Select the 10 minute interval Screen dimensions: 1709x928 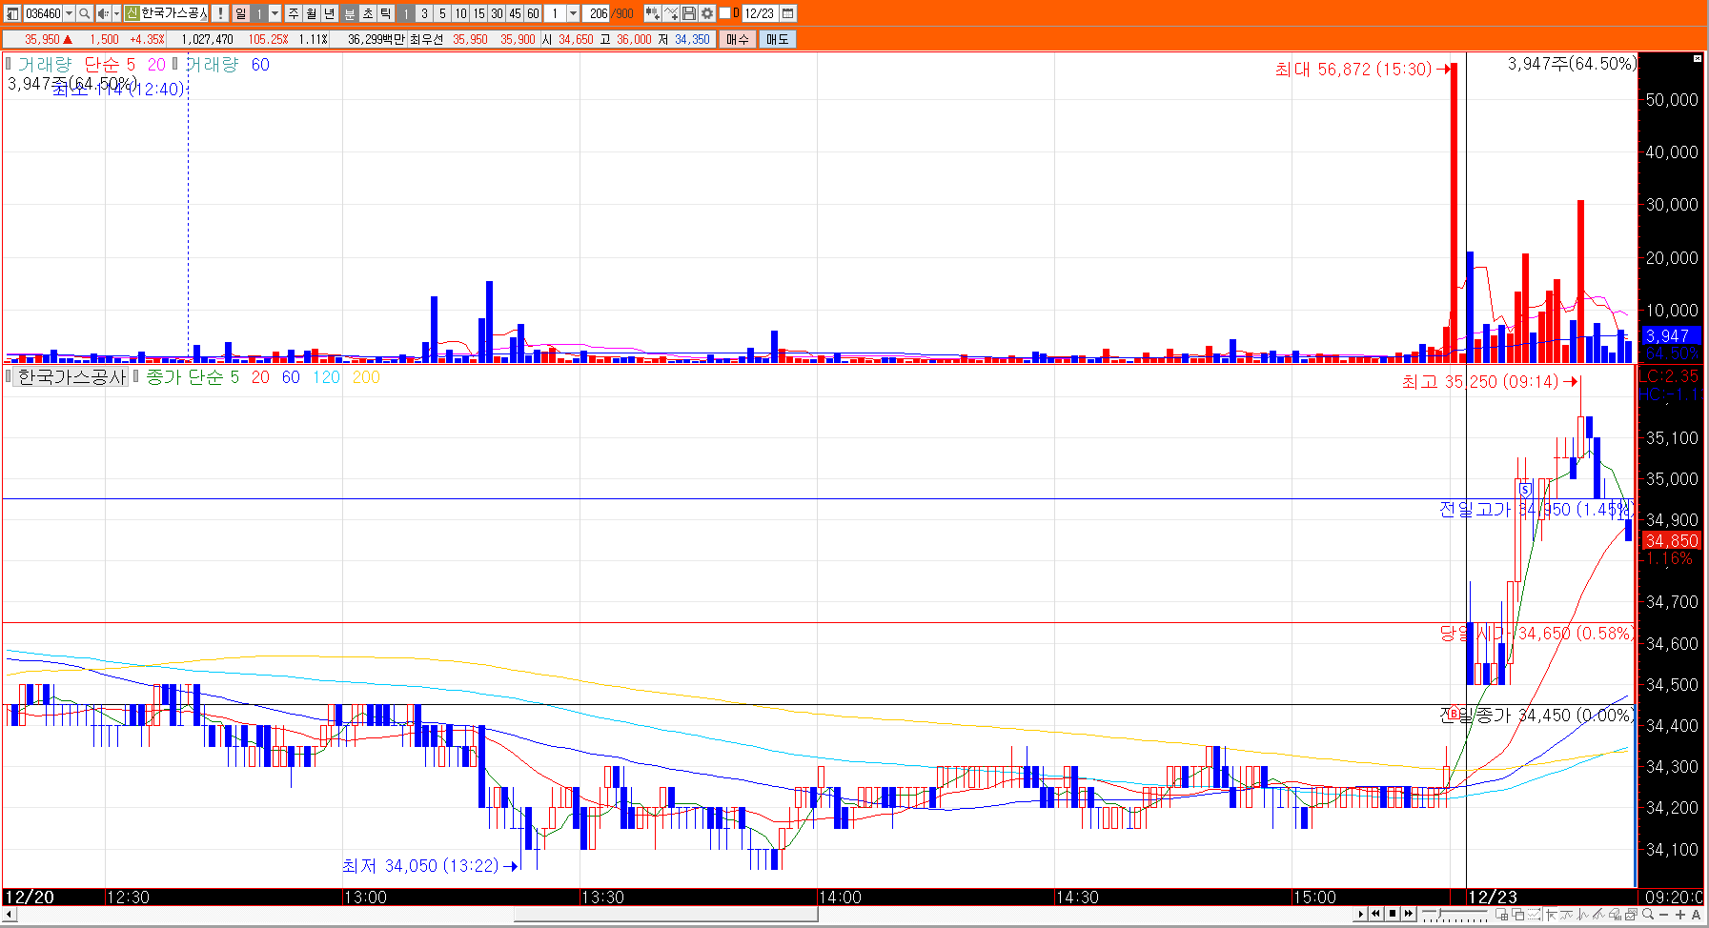(459, 13)
